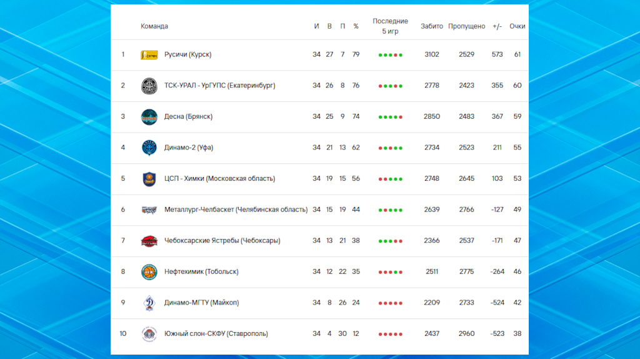Open the Русичи (Курск) team name
640x359 pixels.
pyautogui.click(x=187, y=54)
